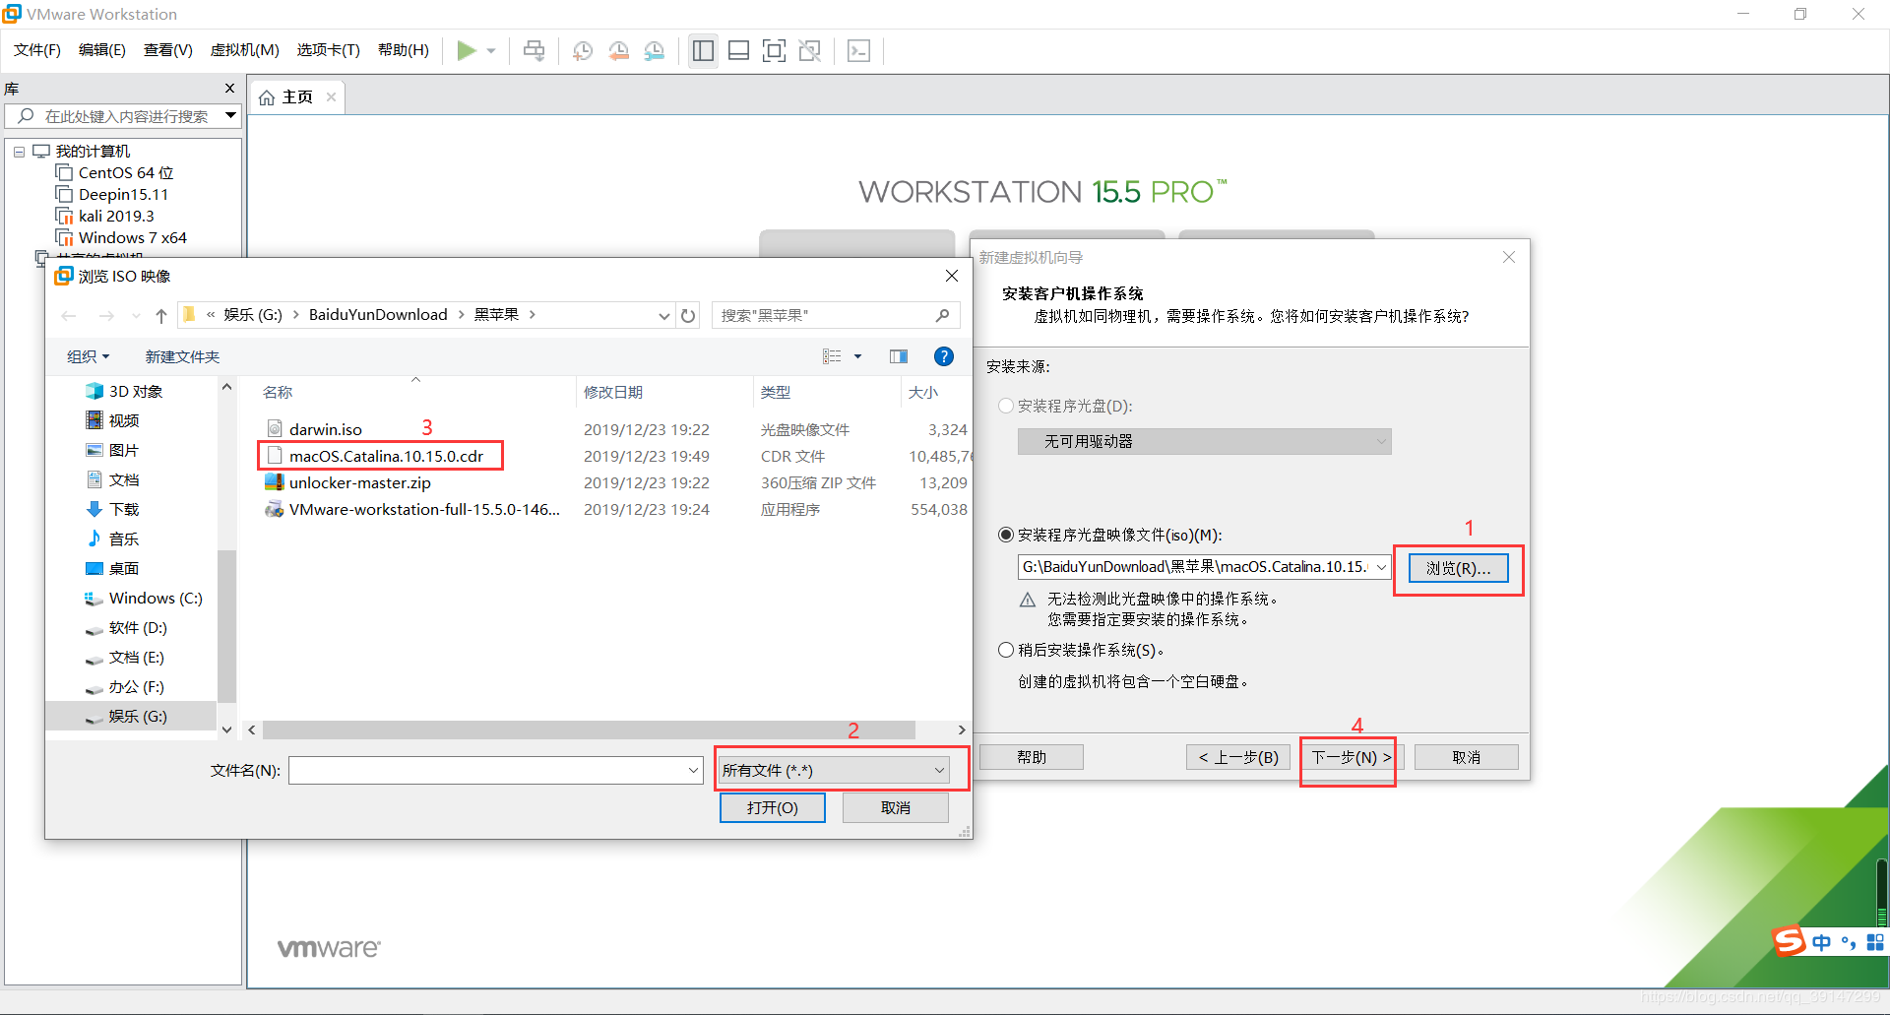Screen dimensions: 1890x1015
Task: Choose 稍后安装操作系统(S) option
Action: tap(1006, 650)
